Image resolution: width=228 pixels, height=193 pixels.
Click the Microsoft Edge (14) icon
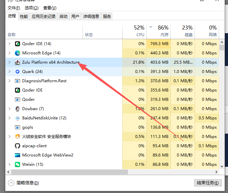[x=18, y=53]
